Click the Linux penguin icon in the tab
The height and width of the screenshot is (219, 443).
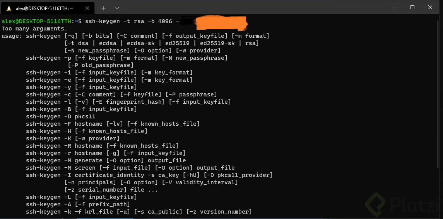coord(9,8)
